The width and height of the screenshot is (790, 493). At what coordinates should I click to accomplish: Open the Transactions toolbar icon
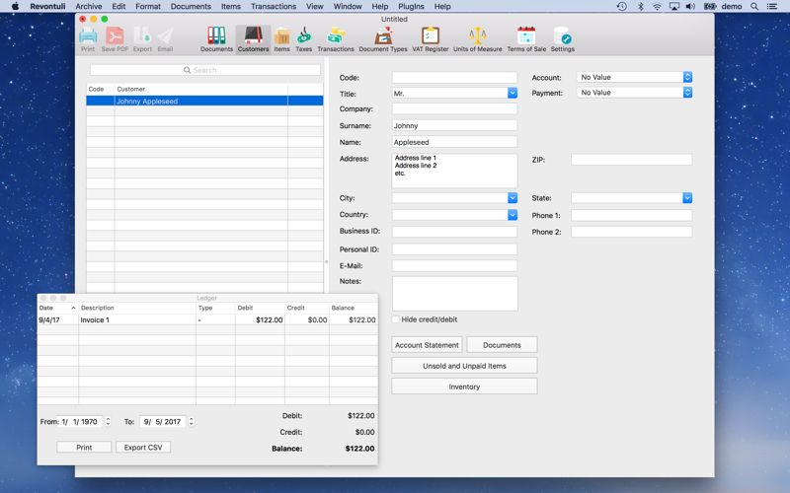coord(336,39)
